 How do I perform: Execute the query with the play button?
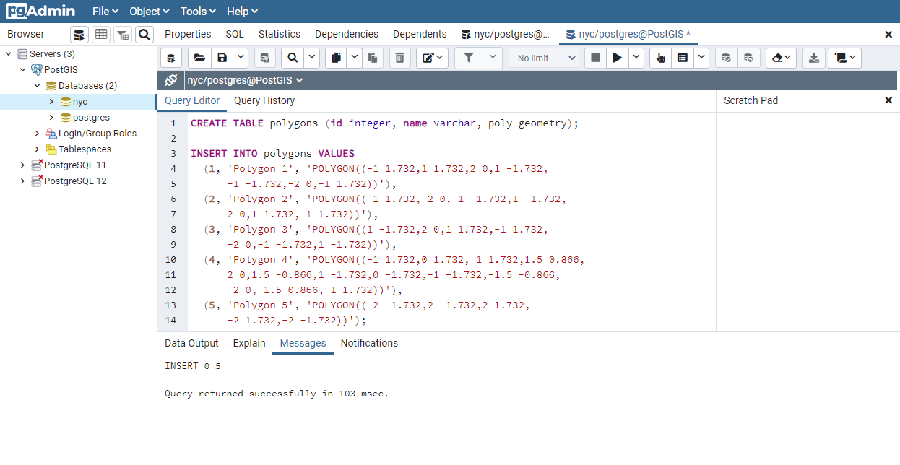point(617,58)
